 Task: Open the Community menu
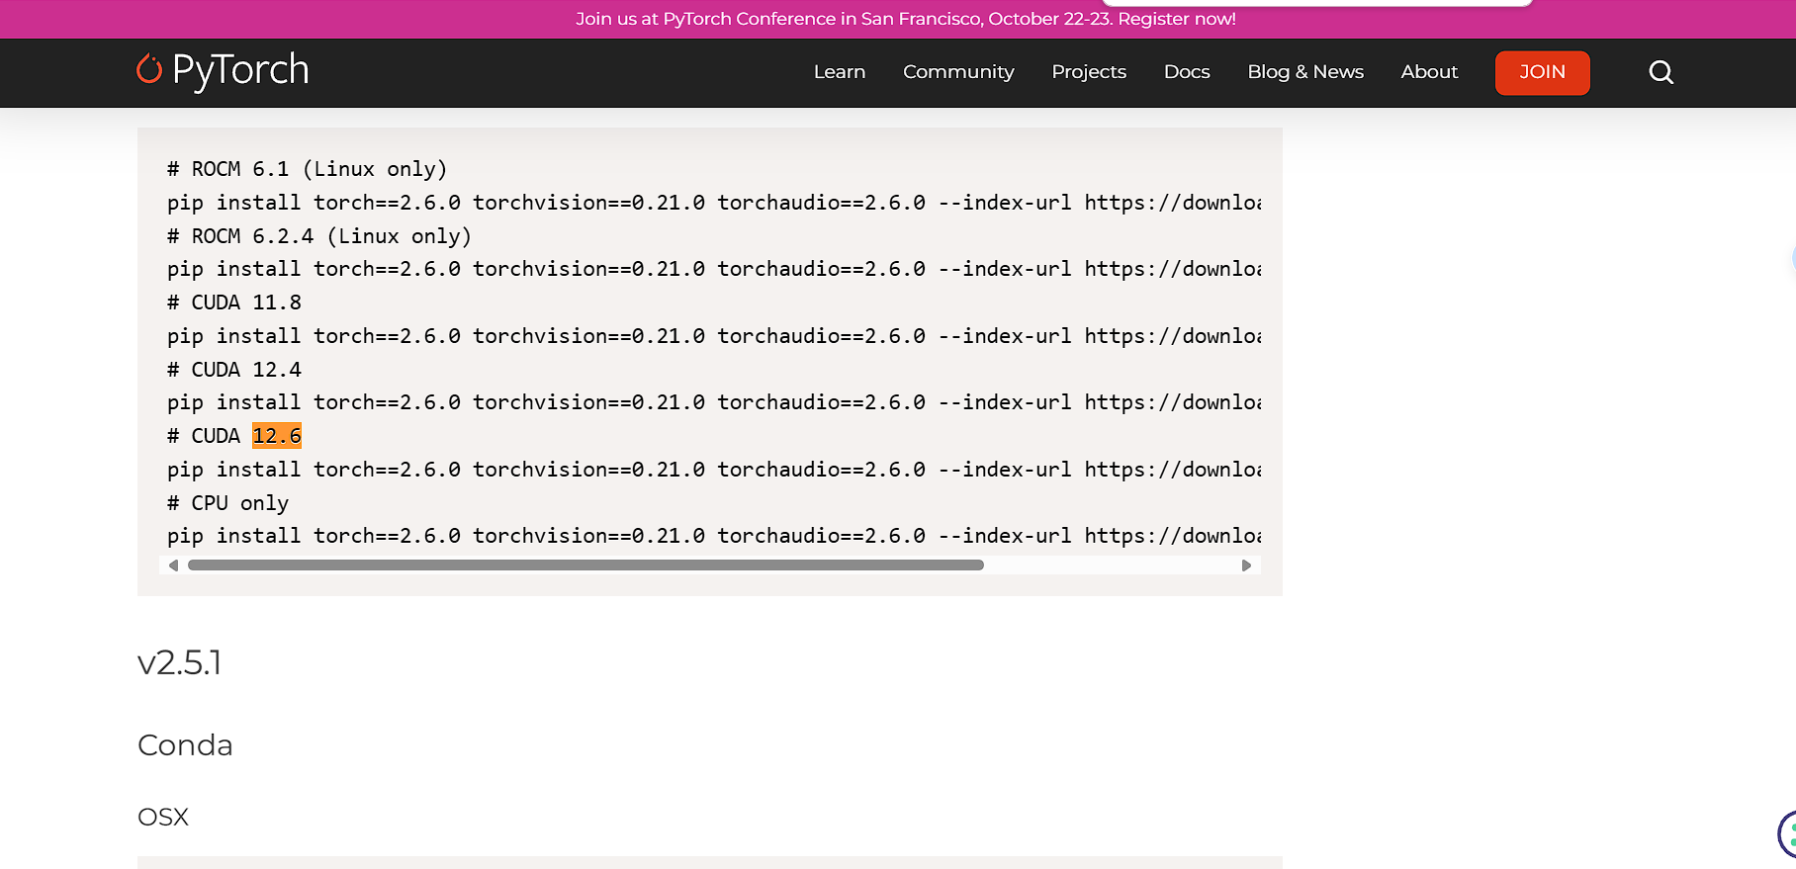[x=958, y=72]
